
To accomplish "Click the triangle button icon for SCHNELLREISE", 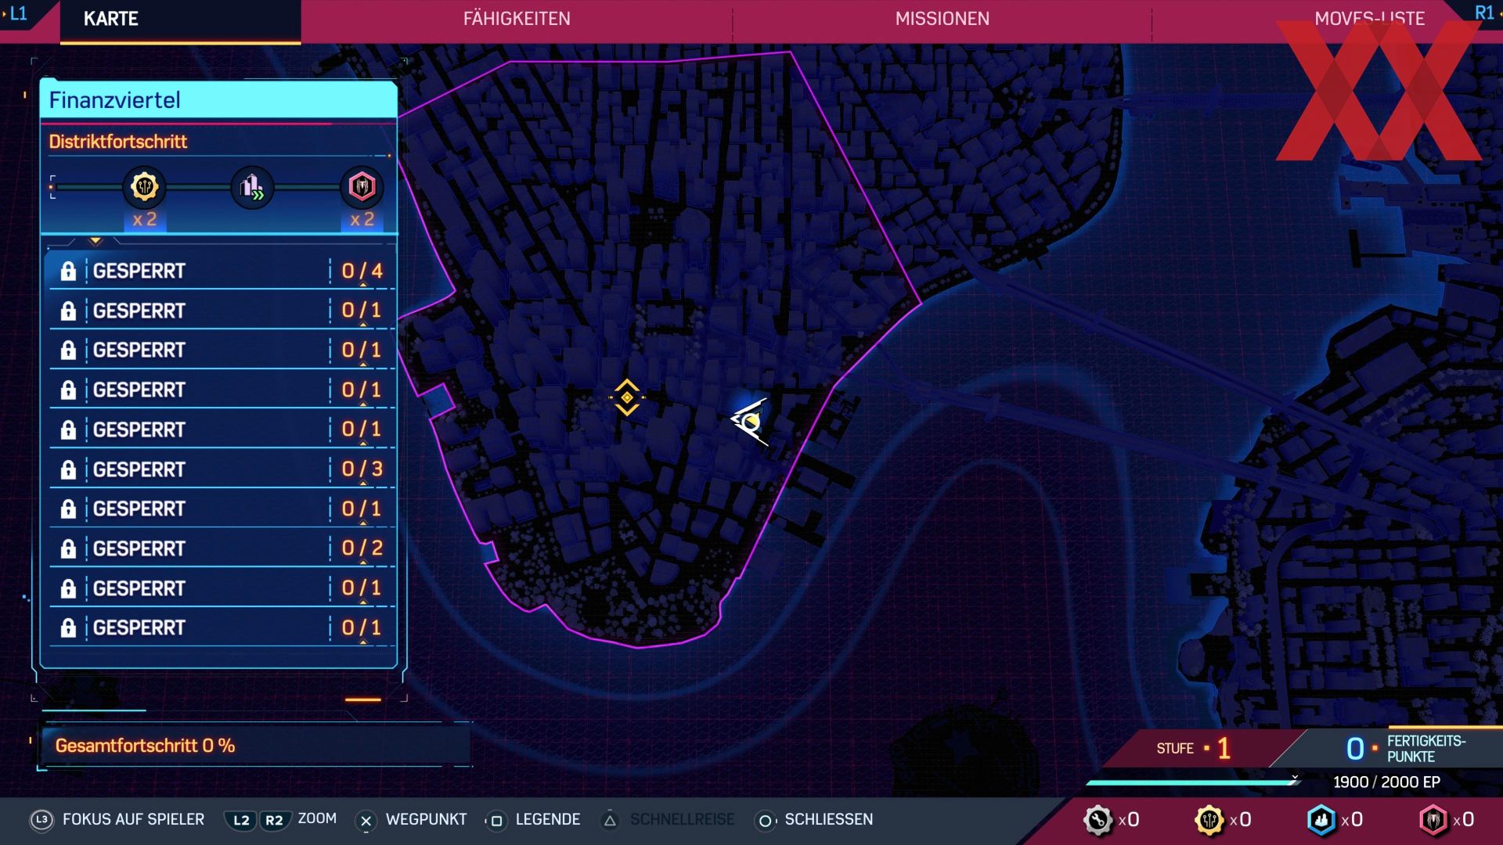I will coord(610,821).
